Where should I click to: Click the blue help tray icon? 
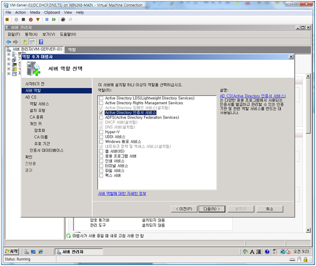267,252
